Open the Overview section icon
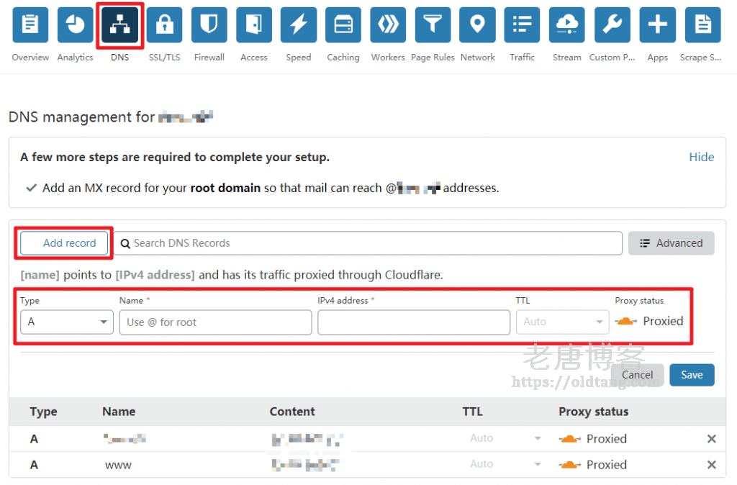737x485 pixels. coord(30,25)
